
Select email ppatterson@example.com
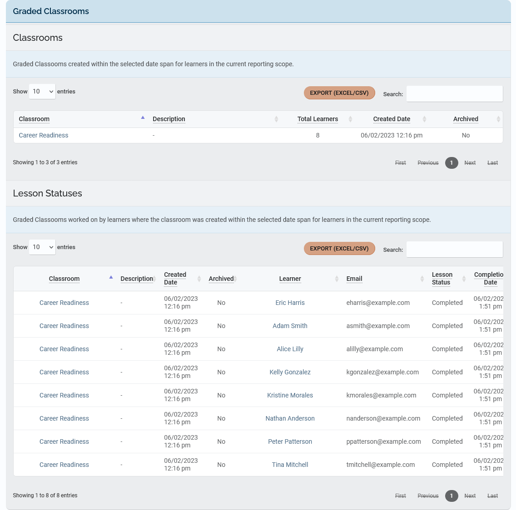pos(383,441)
